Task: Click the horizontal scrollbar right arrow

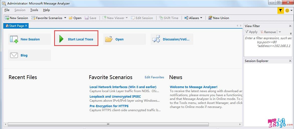Action: pyautogui.click(x=240, y=124)
